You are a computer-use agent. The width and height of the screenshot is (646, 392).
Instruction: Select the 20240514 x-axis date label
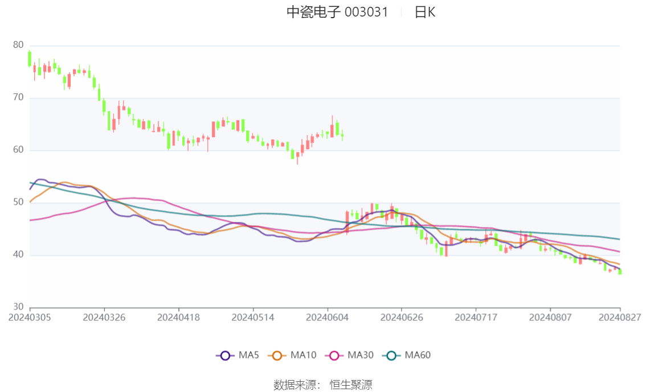pyautogui.click(x=253, y=317)
